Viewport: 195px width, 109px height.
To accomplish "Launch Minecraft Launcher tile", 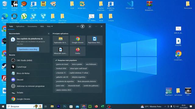I will pos(61,51).
